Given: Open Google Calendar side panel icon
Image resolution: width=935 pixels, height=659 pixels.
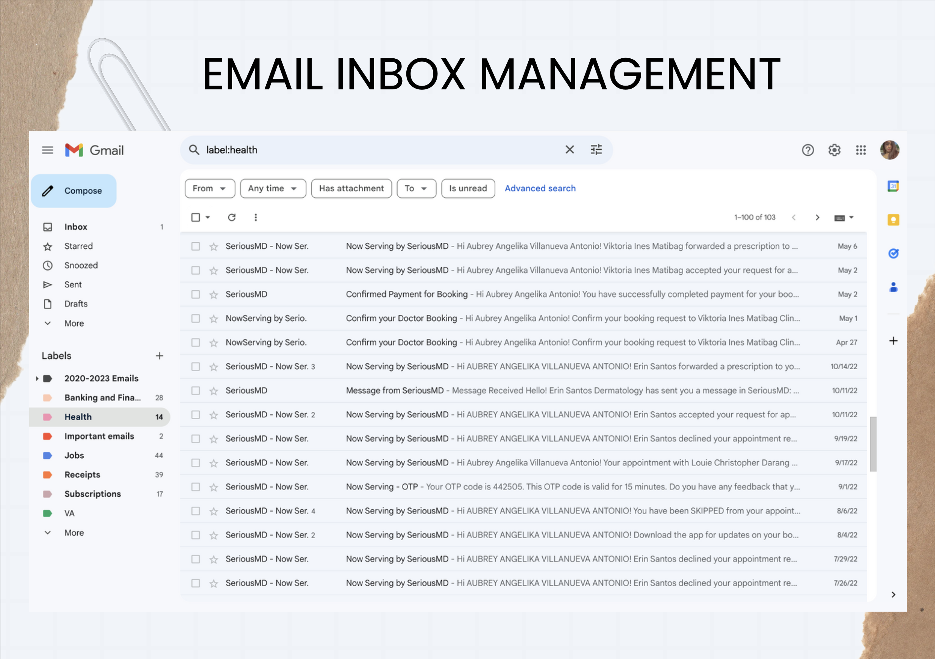Looking at the screenshot, I should click(893, 187).
